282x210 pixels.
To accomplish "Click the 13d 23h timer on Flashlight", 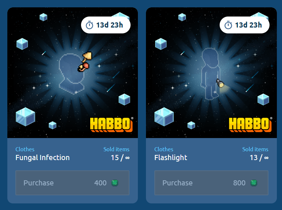I will point(245,25).
